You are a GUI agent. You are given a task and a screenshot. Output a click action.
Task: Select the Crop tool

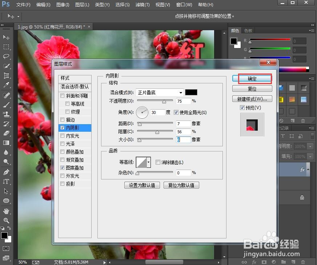tap(6, 75)
